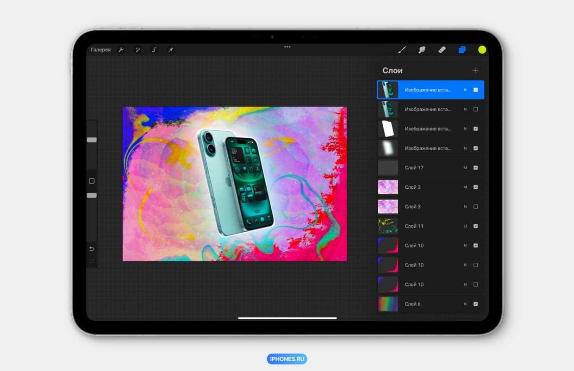
Task: Return to Галерея
Action: [x=101, y=49]
